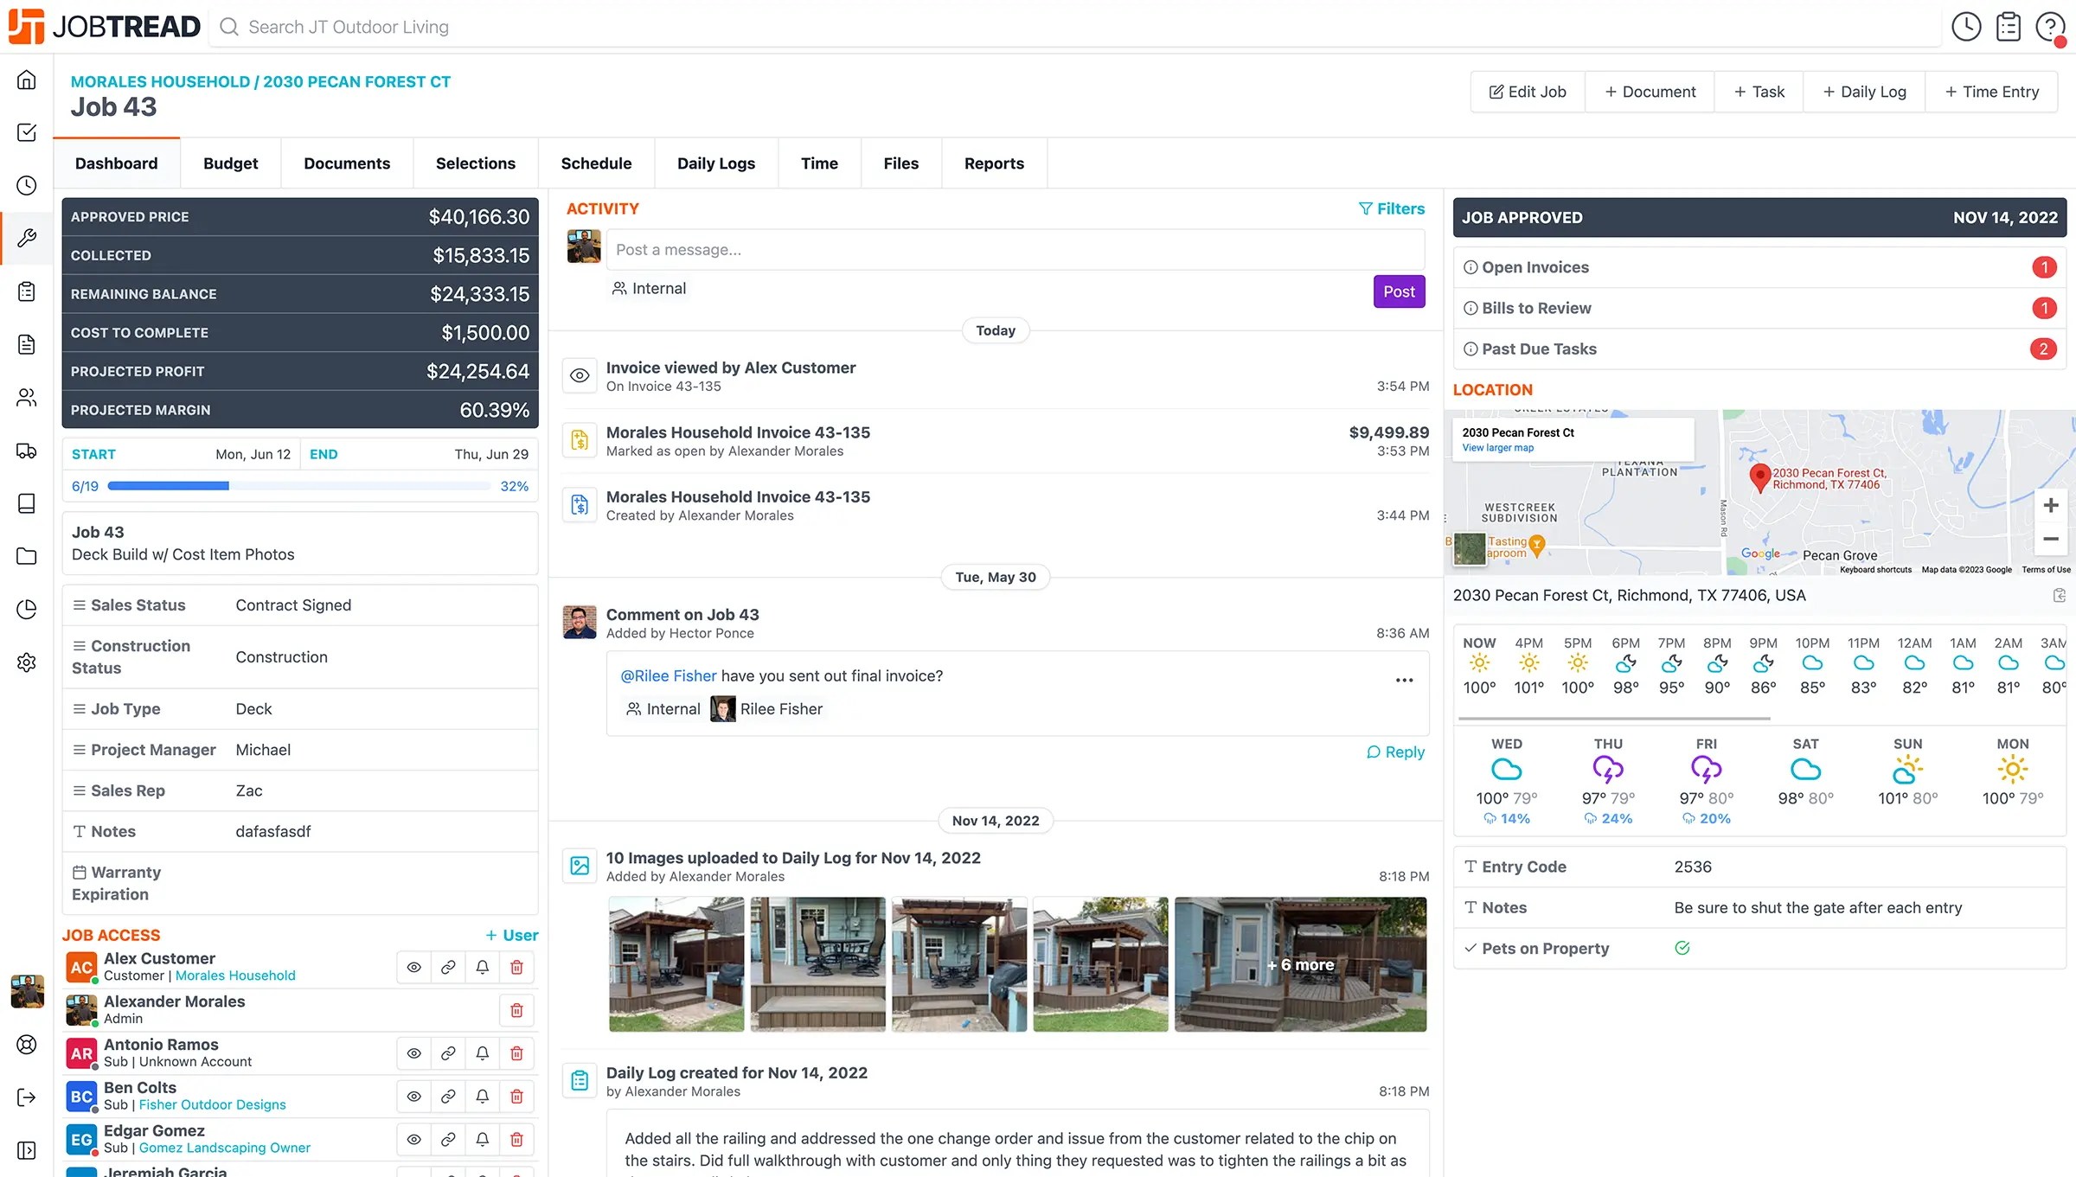The height and width of the screenshot is (1177, 2076).
Task: Open the jobs wrench sidebar icon
Action: point(27,238)
